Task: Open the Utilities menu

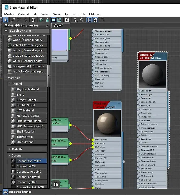Action: pos(94,14)
